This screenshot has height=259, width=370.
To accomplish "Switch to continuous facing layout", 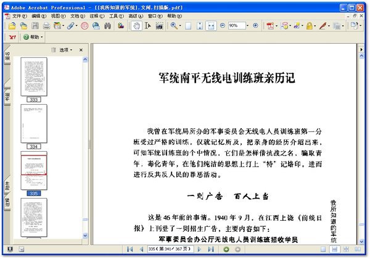I will tap(346, 249).
